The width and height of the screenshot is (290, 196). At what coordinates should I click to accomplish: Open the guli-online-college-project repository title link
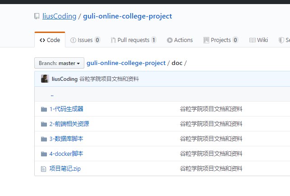pos(128,16)
